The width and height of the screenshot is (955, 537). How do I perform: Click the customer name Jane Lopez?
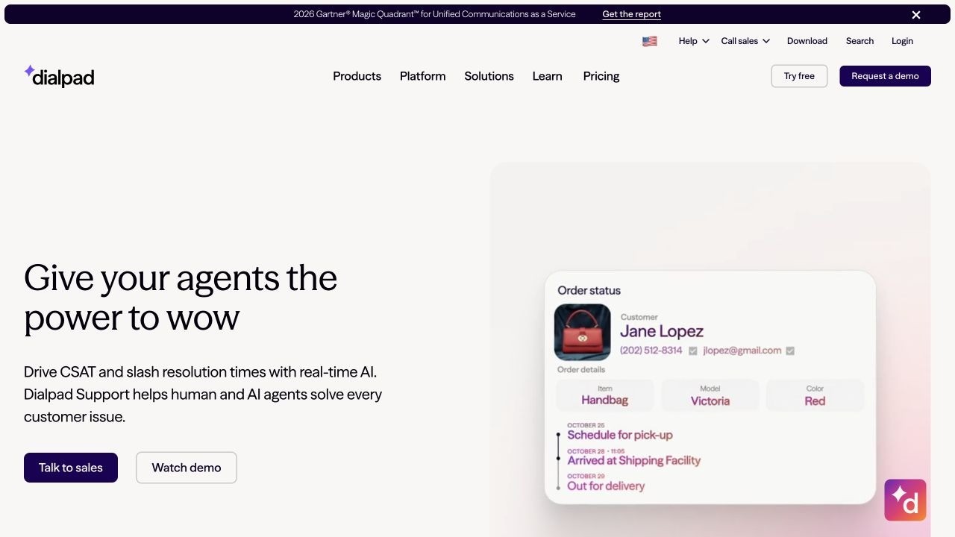[662, 331]
